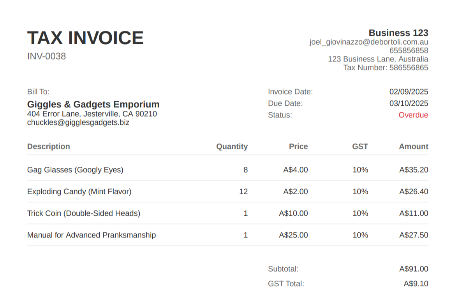Click the joel_giovinazzo@debortoli.com.au email address
The width and height of the screenshot is (458, 293).
point(369,42)
